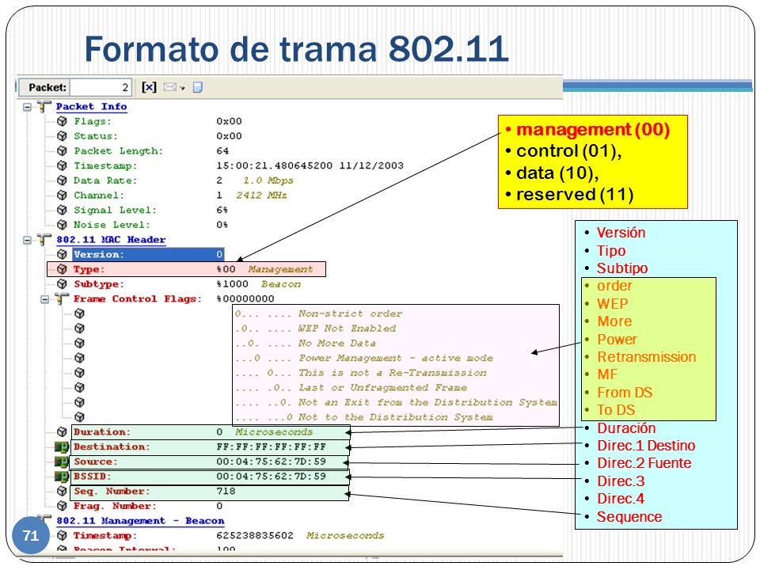Click the 1.0 Mbps data rate value

[x=268, y=180]
